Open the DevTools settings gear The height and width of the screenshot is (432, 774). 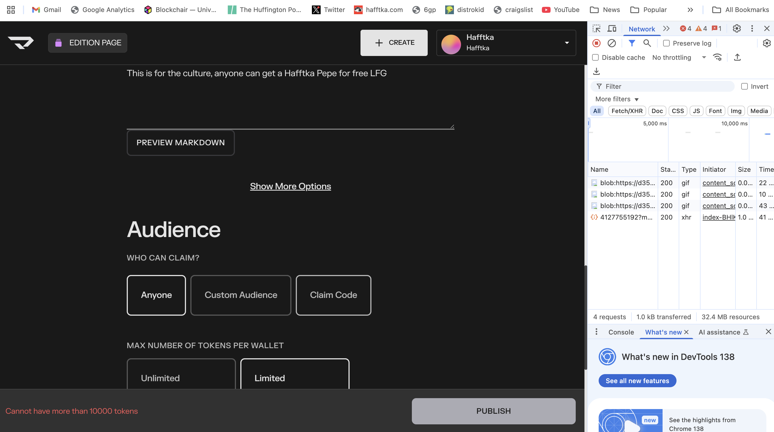coord(736,29)
